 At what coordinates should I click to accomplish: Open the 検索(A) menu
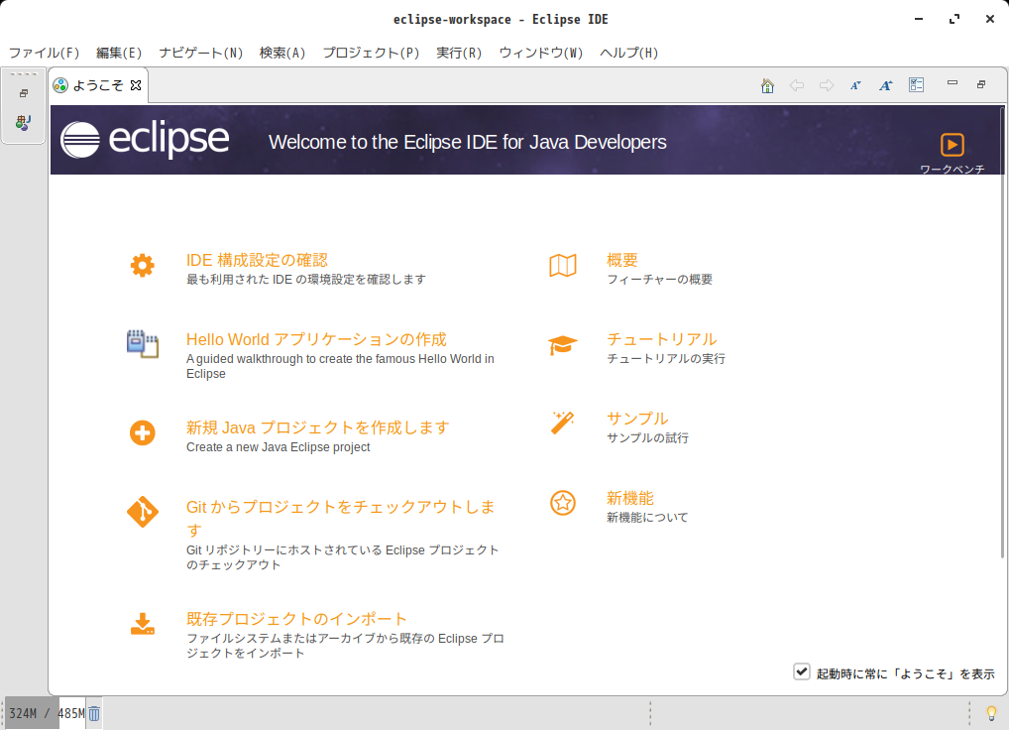281,53
